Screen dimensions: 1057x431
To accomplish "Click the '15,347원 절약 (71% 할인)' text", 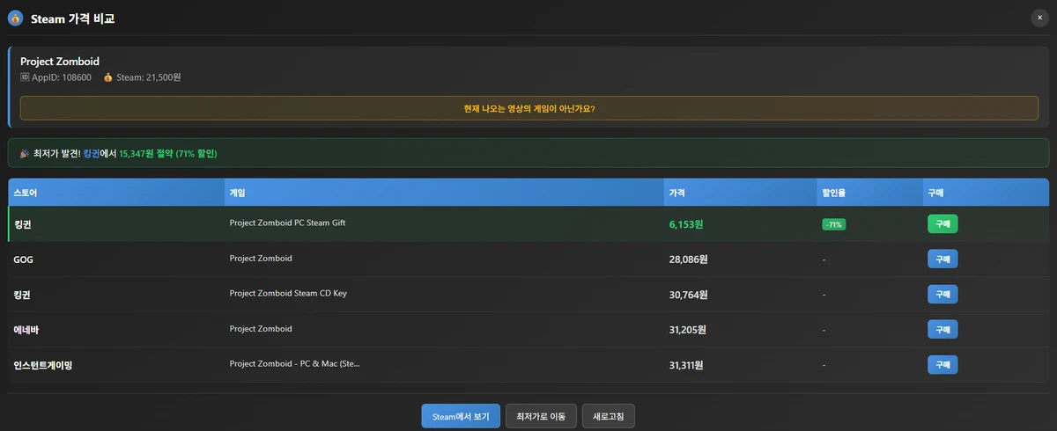I will [167, 153].
